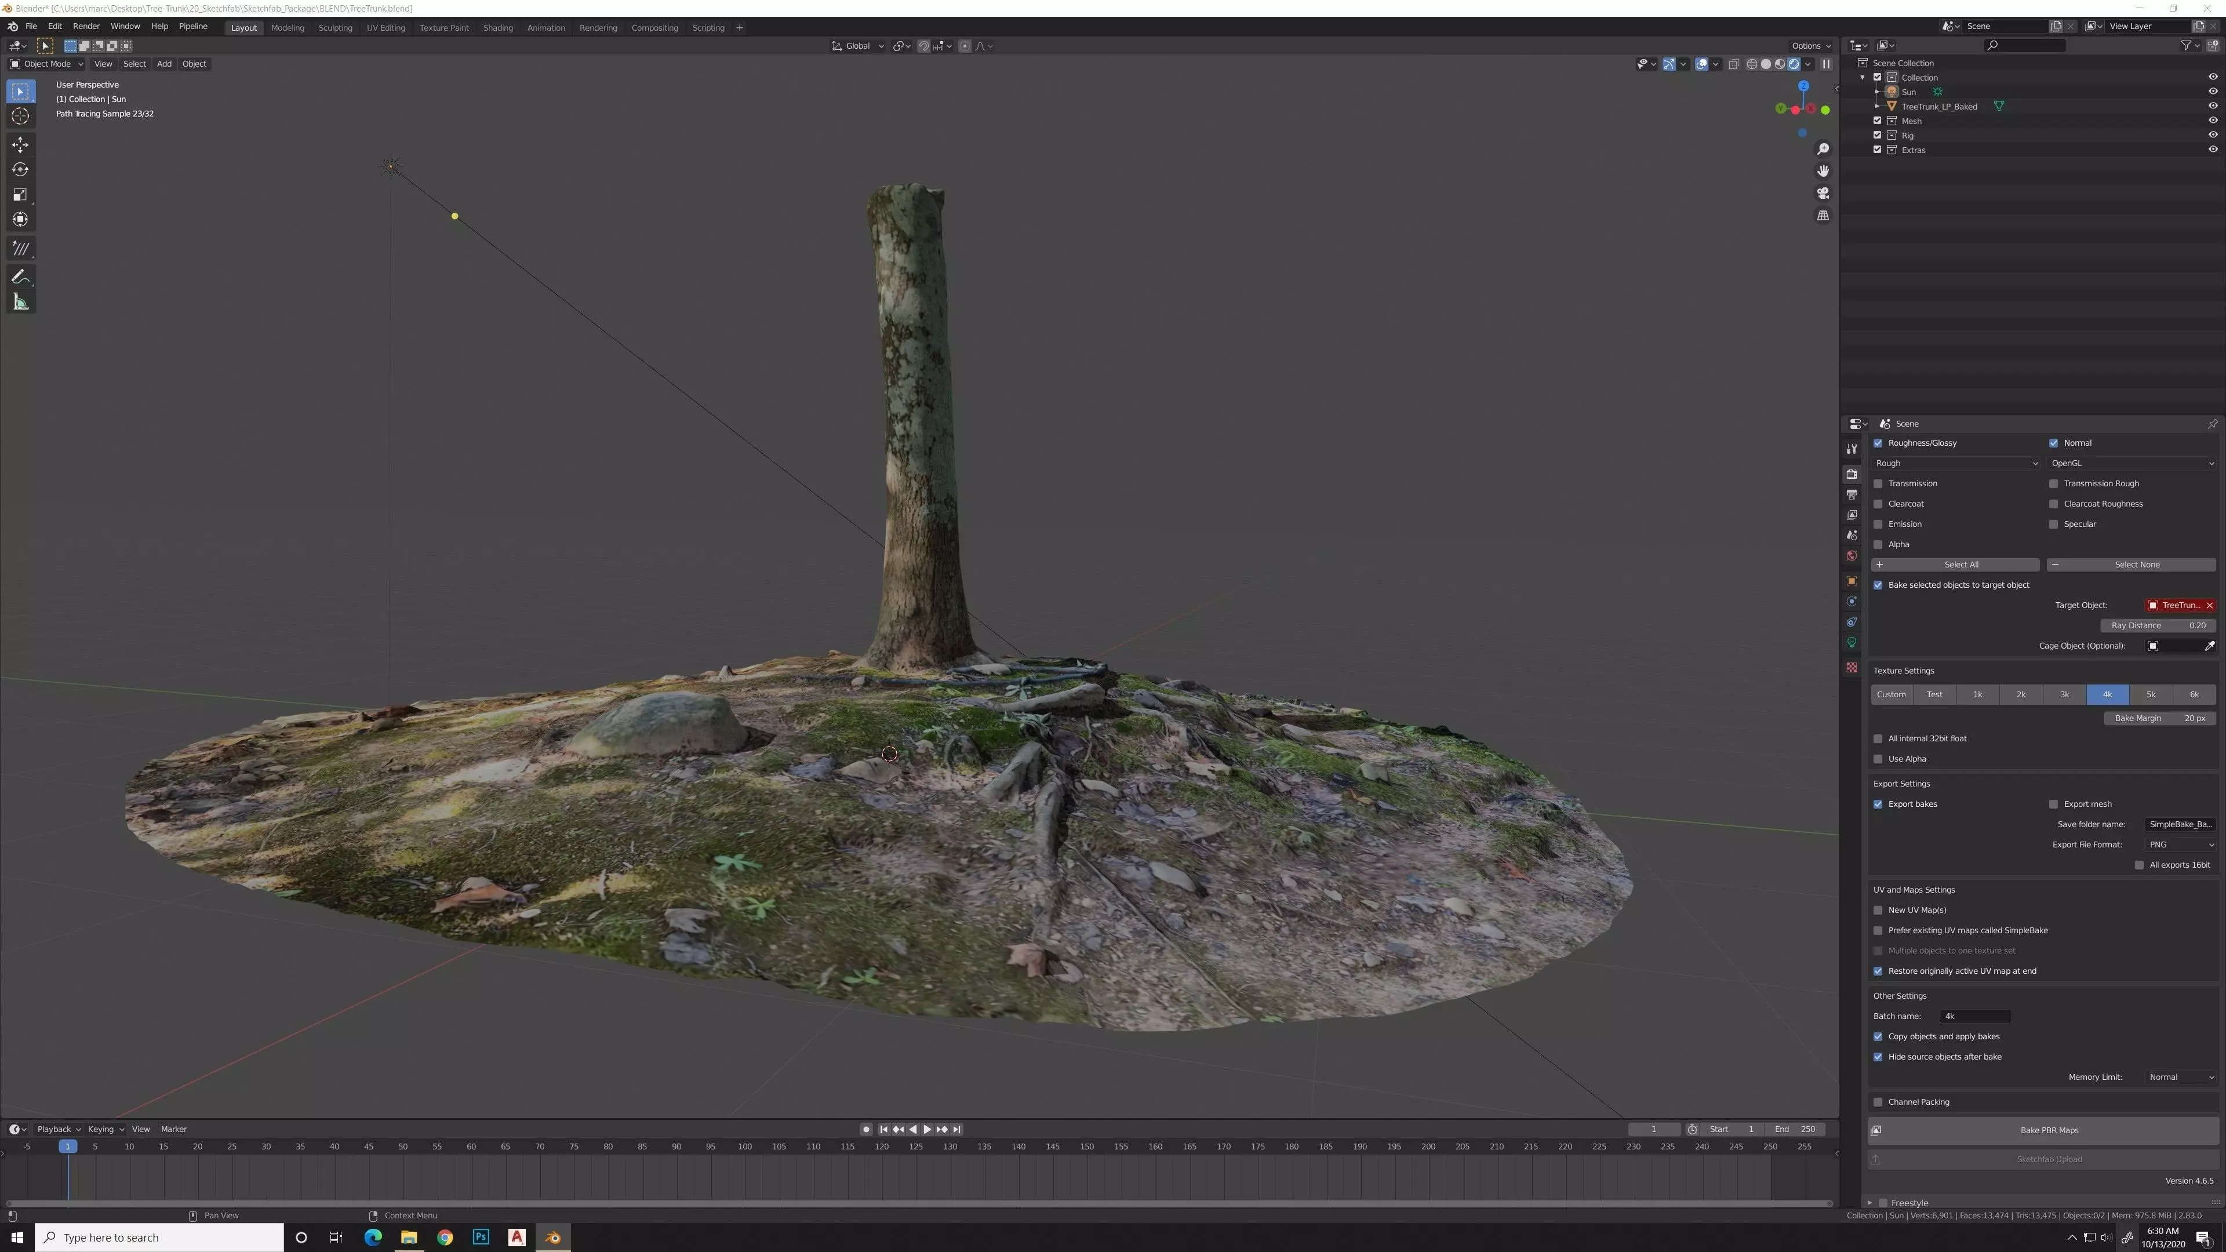Pause the viewport render preview

click(1825, 64)
